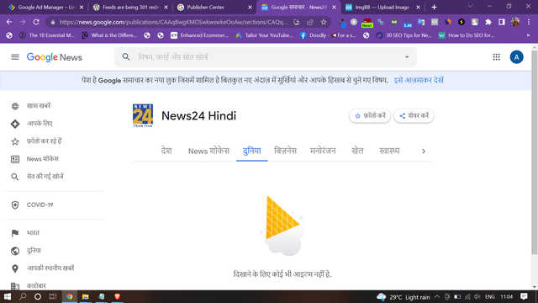Viewport: 538px width, 303px height.
Task: Open the volume control in tray
Action: click(477, 297)
